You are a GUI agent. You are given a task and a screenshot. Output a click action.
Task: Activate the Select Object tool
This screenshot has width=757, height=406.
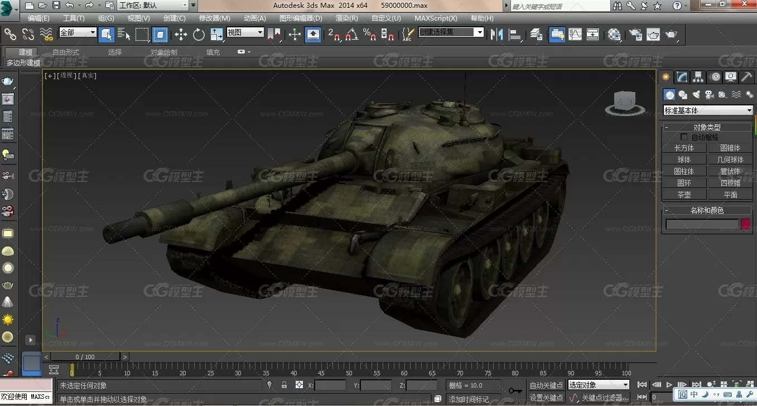[x=106, y=35]
